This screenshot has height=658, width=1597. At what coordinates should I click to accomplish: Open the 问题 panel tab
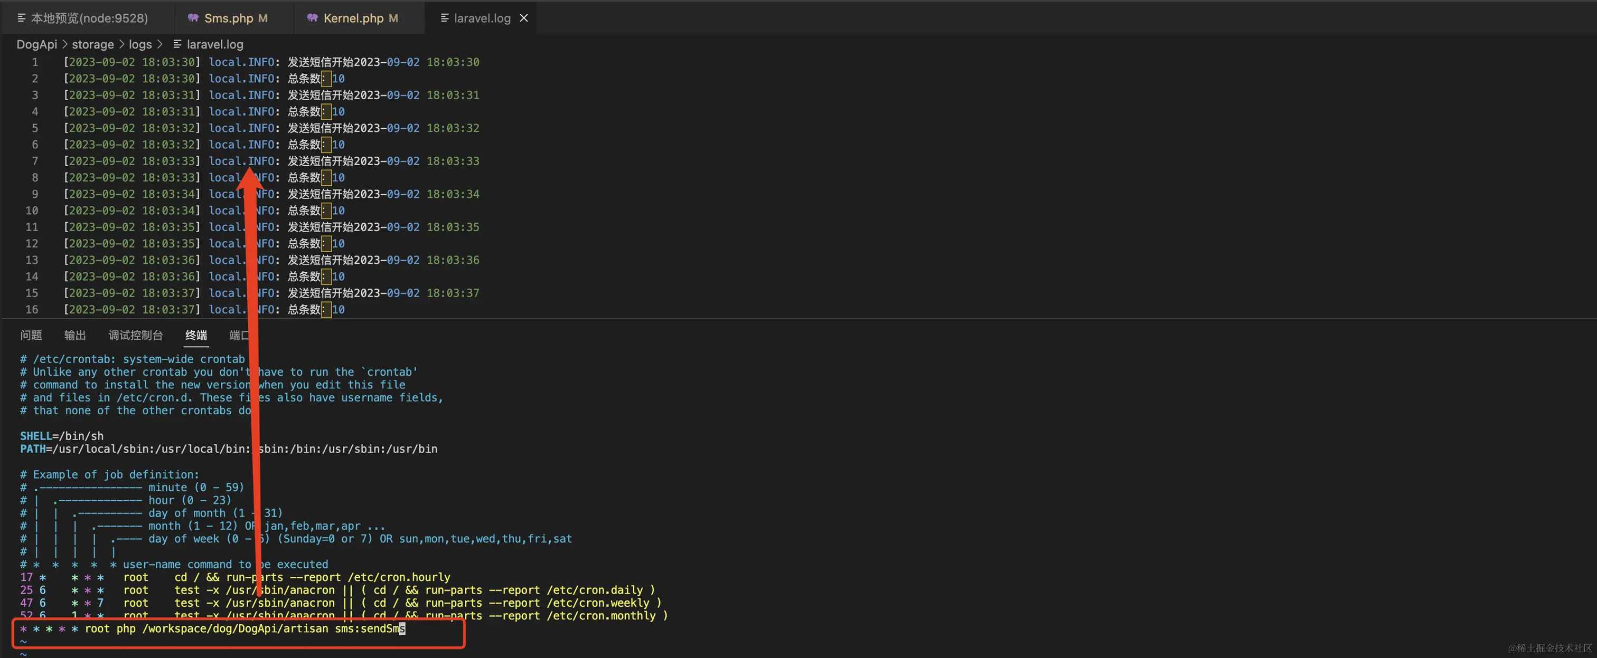point(31,335)
